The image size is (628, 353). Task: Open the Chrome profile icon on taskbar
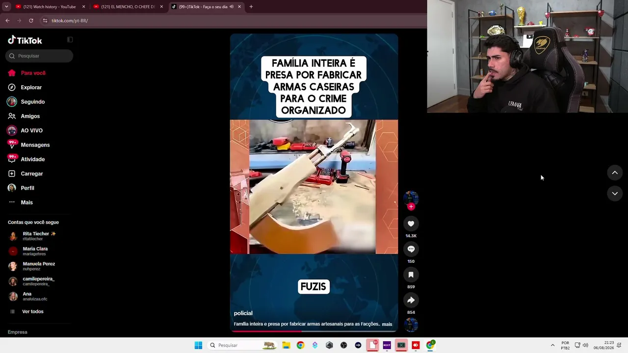430,345
